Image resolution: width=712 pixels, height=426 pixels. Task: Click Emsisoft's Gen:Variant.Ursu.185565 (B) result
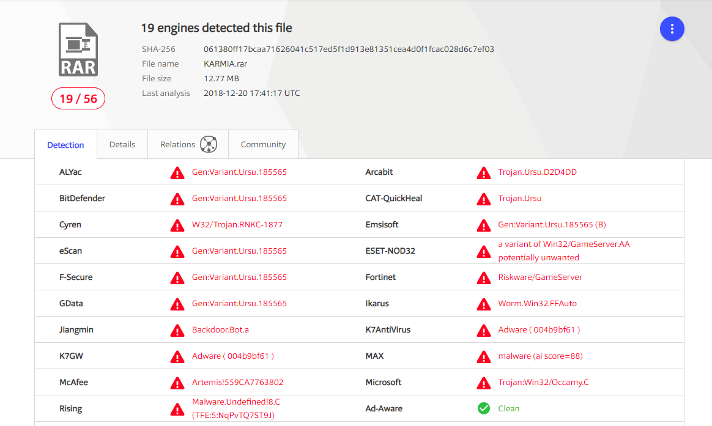click(552, 224)
